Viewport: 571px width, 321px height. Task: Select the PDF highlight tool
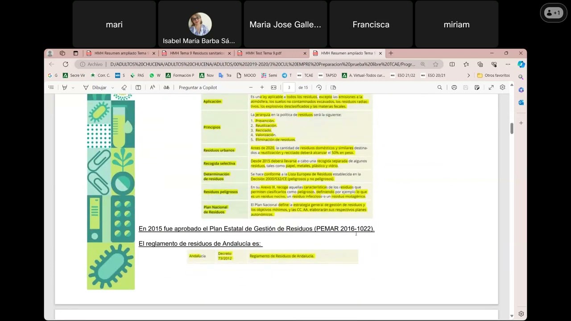click(65, 87)
